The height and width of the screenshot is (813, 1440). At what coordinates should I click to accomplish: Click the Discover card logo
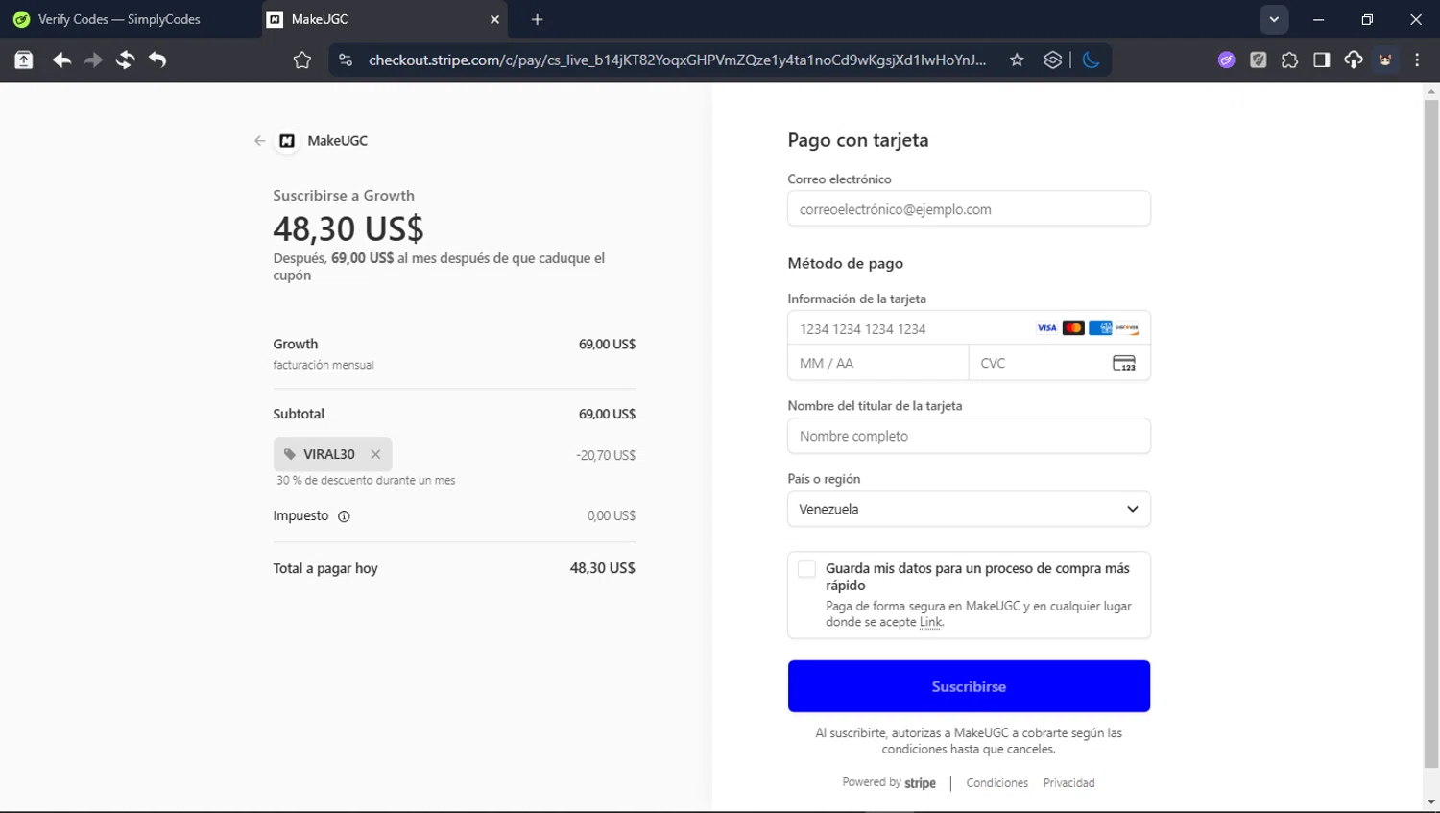(1127, 328)
